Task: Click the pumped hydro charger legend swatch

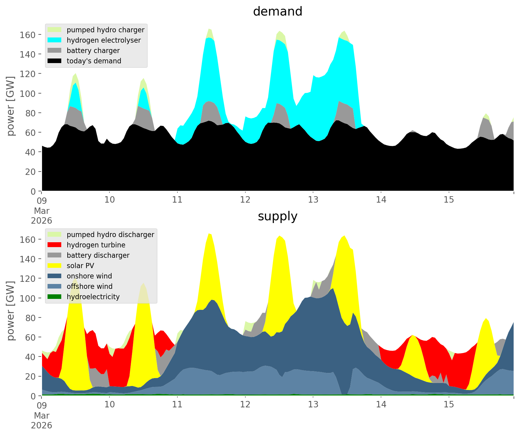Action: (55, 30)
